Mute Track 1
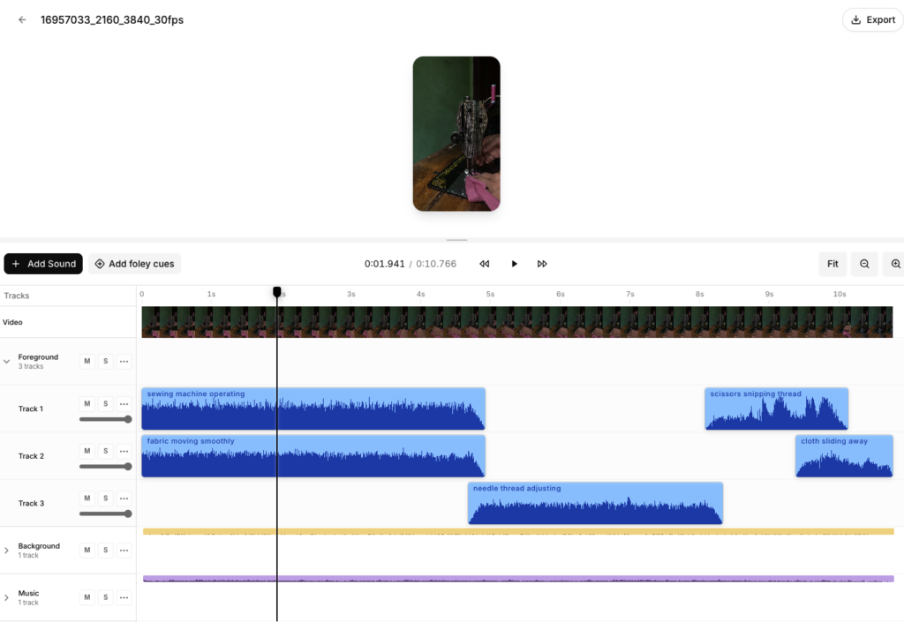 87,404
